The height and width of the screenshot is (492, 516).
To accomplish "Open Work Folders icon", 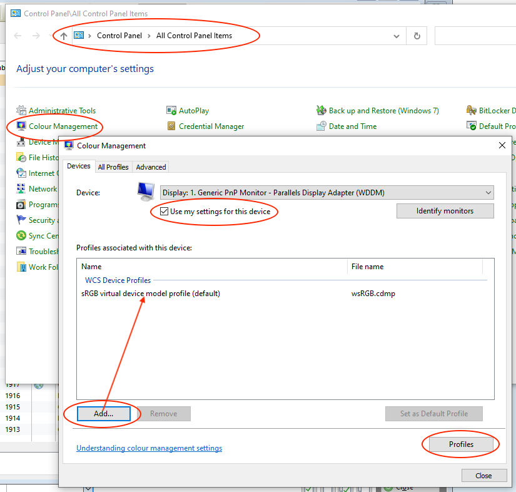I will tap(21, 267).
